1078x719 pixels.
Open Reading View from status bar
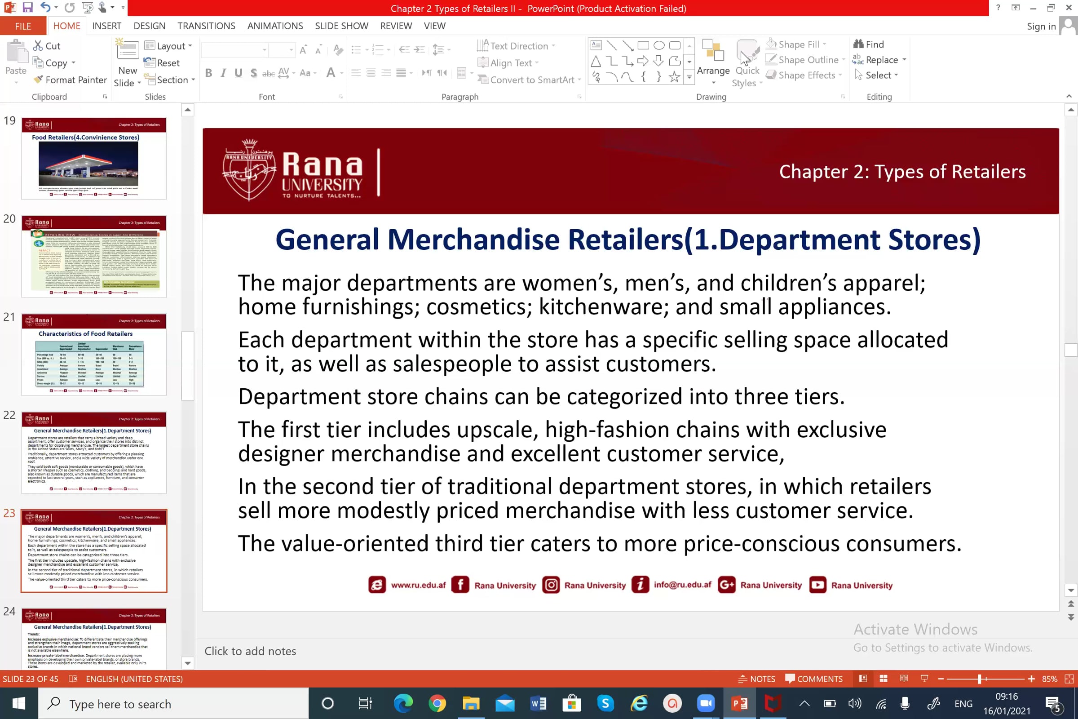pos(903,679)
